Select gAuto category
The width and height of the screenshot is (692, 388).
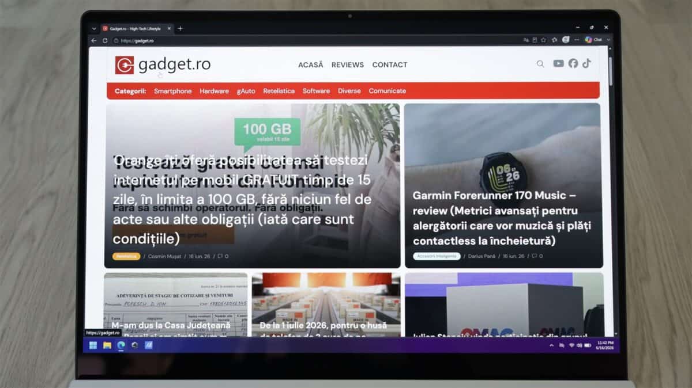click(x=246, y=91)
